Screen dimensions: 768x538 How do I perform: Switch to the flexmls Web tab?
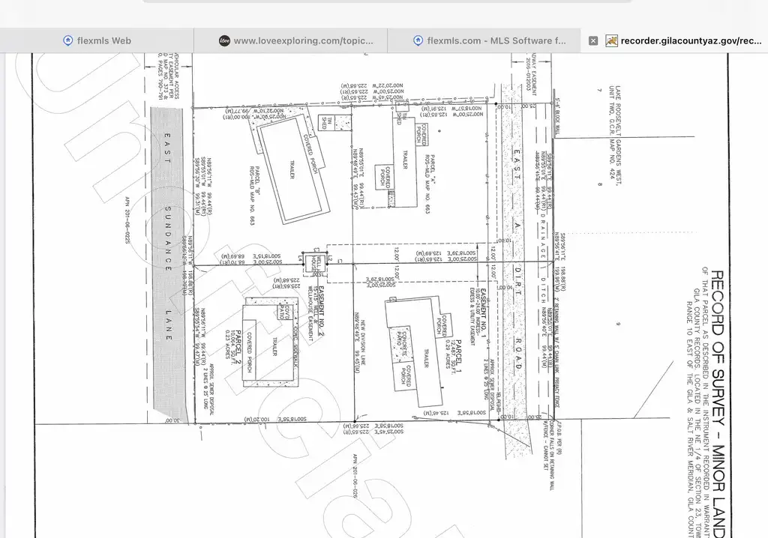pos(97,40)
